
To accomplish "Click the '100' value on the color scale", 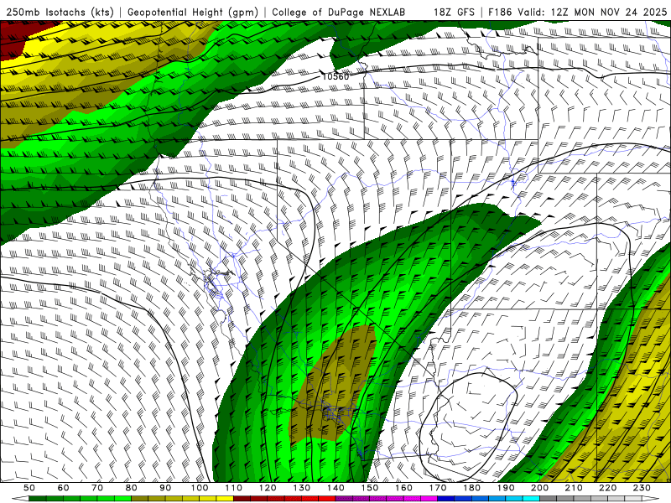I will tap(200, 488).
